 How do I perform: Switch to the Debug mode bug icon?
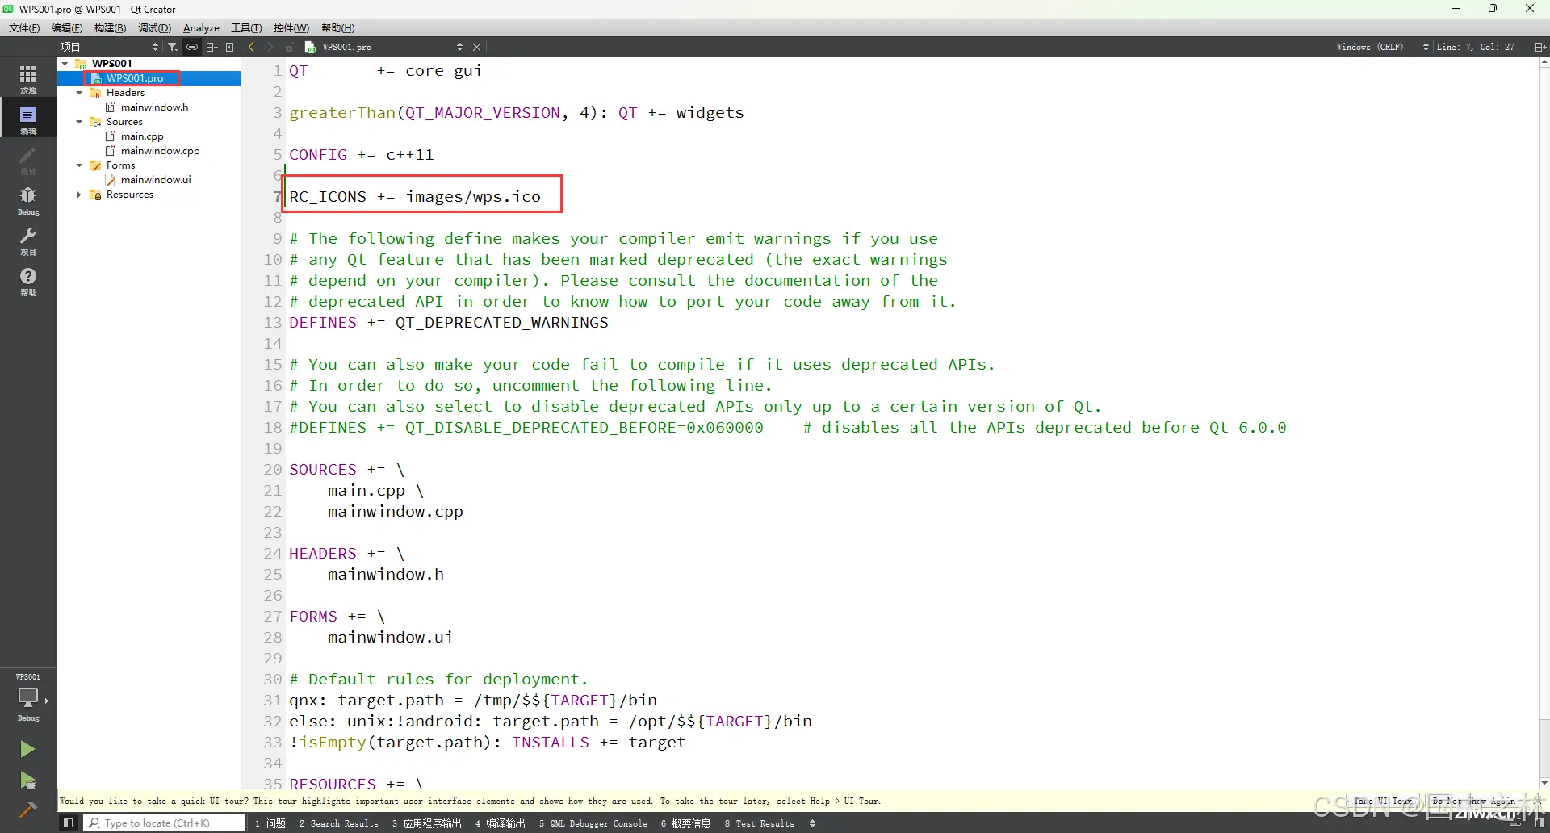tap(28, 199)
